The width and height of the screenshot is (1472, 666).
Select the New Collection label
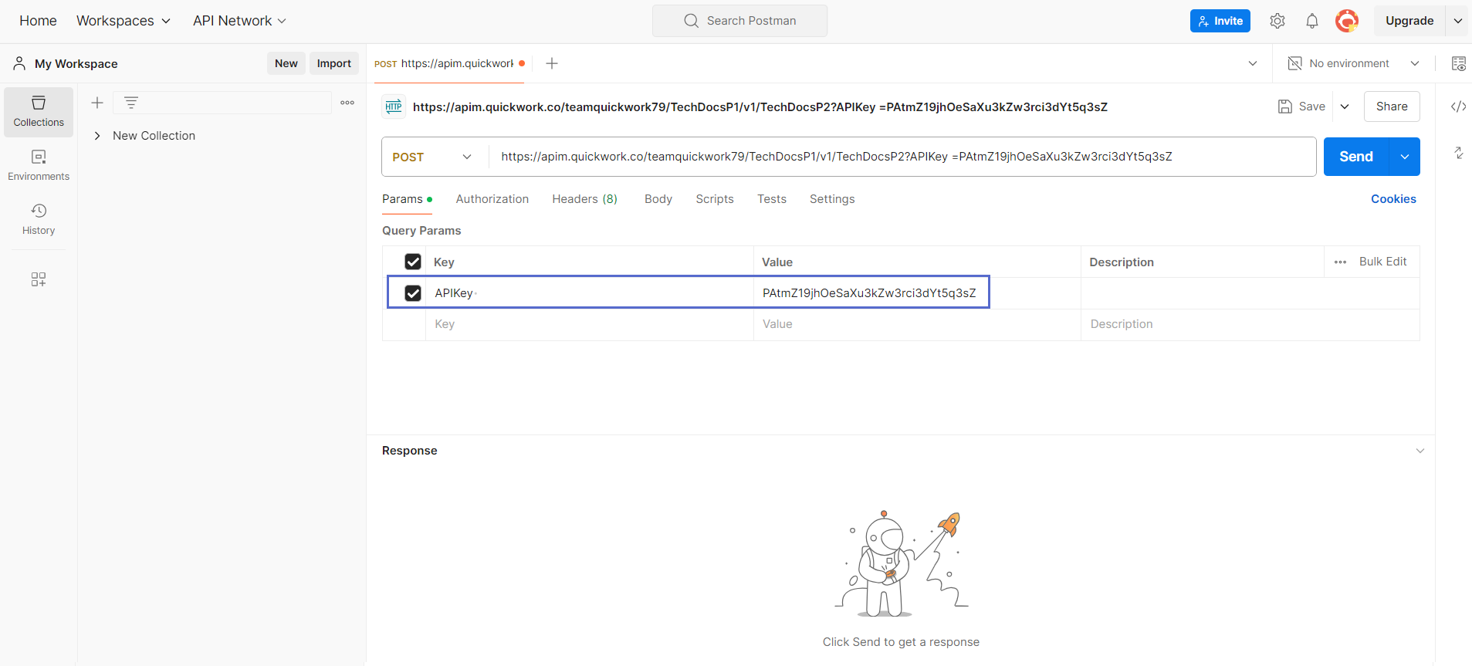tap(154, 136)
